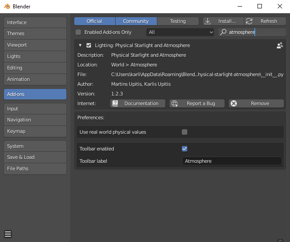Click the Install... button
Viewport: 290px width, 242px height.
(223, 21)
